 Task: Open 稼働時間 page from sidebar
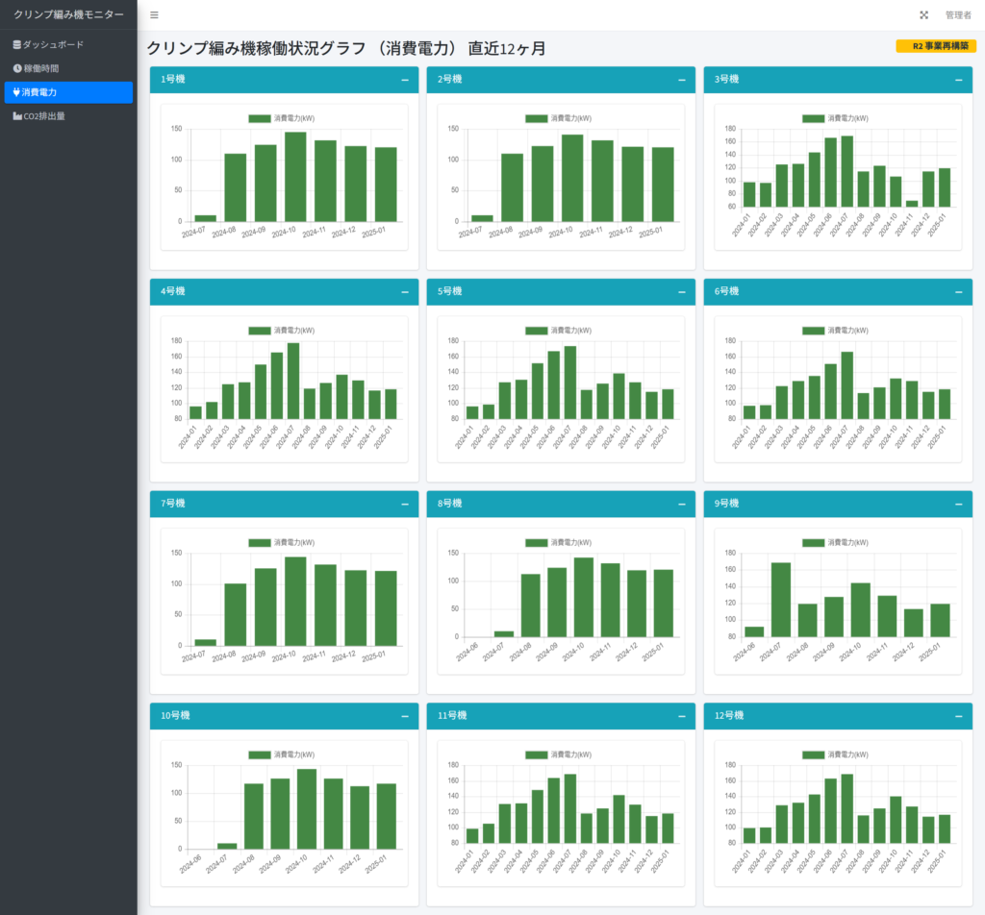tap(40, 68)
